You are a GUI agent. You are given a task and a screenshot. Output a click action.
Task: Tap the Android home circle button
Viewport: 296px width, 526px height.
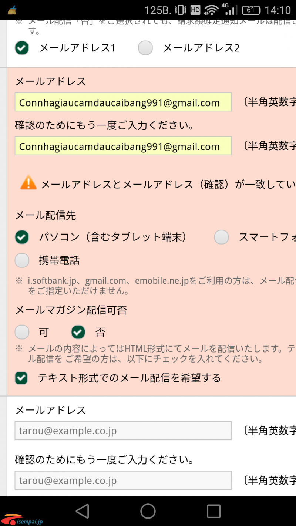(148, 511)
